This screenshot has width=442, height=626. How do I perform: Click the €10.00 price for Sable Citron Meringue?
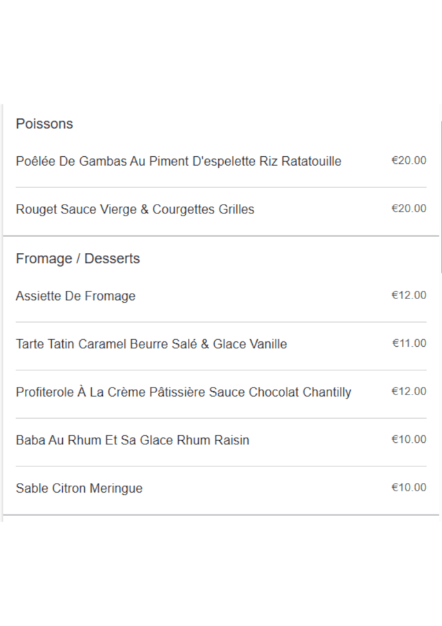pos(409,487)
